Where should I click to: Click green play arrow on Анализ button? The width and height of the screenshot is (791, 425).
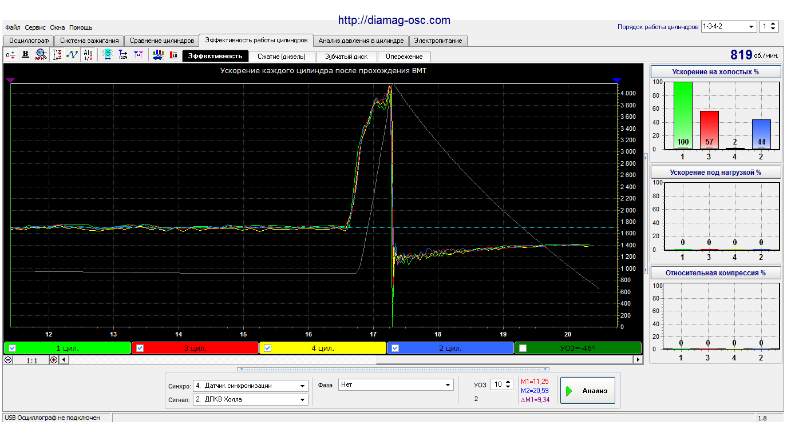click(569, 391)
